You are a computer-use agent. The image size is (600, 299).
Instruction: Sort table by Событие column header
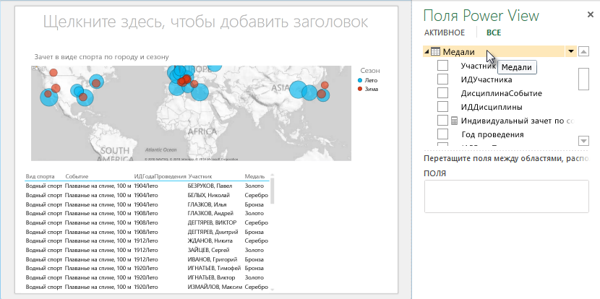coord(77,177)
